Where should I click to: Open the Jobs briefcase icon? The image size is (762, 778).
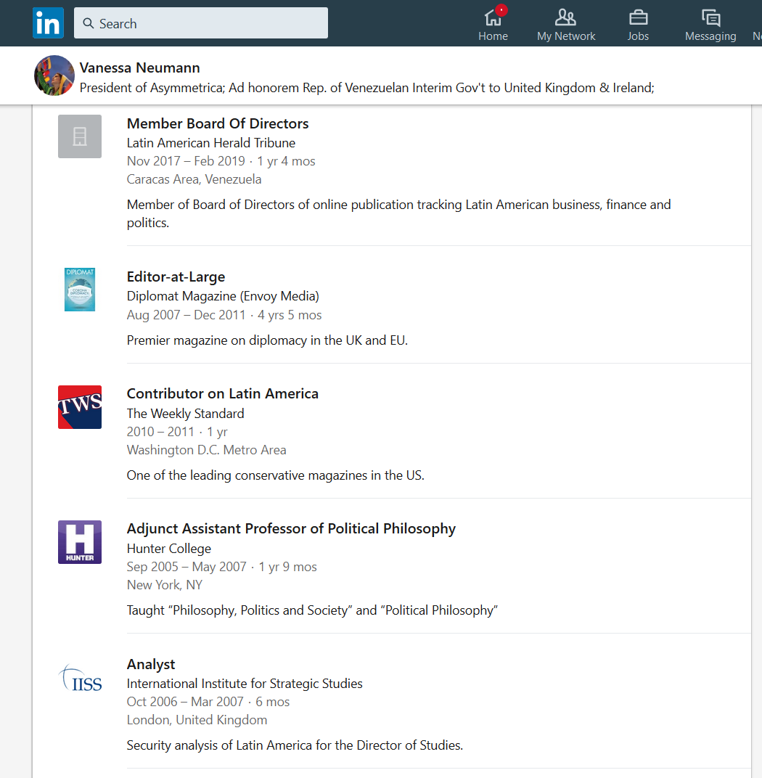pos(638,17)
